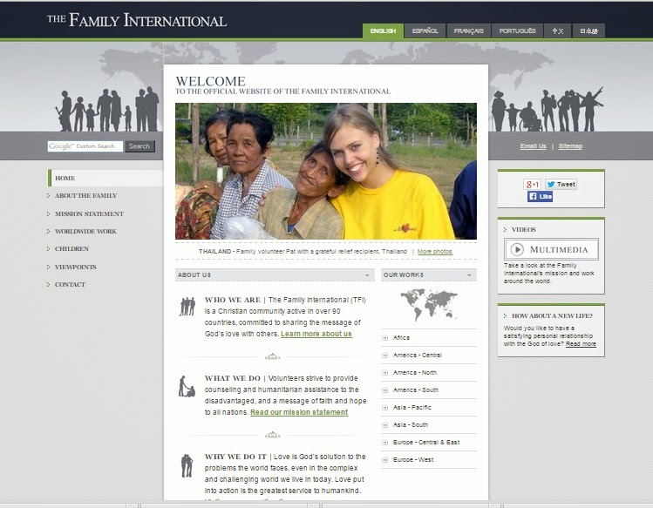Open Mission Statement page
Image resolution: width=653 pixels, height=508 pixels.
89,214
